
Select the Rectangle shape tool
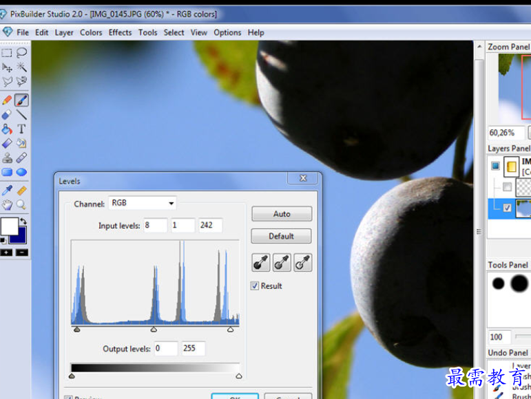click(x=7, y=172)
